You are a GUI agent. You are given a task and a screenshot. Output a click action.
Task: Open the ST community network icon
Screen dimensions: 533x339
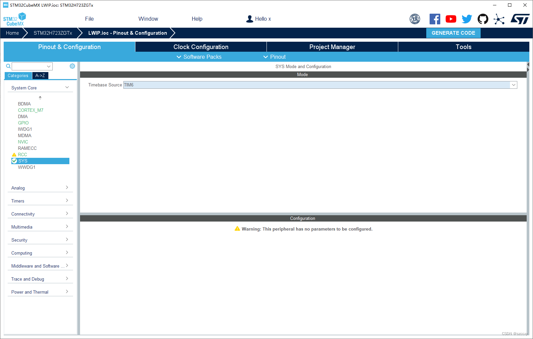pyautogui.click(x=499, y=19)
